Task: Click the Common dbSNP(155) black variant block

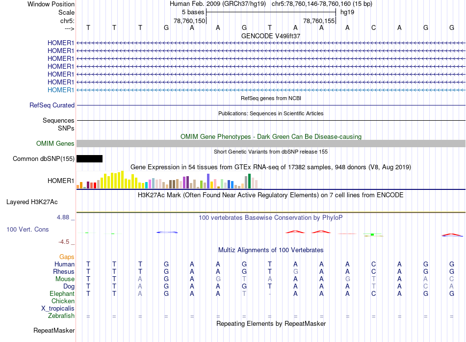Action: pyautogui.click(x=89, y=158)
